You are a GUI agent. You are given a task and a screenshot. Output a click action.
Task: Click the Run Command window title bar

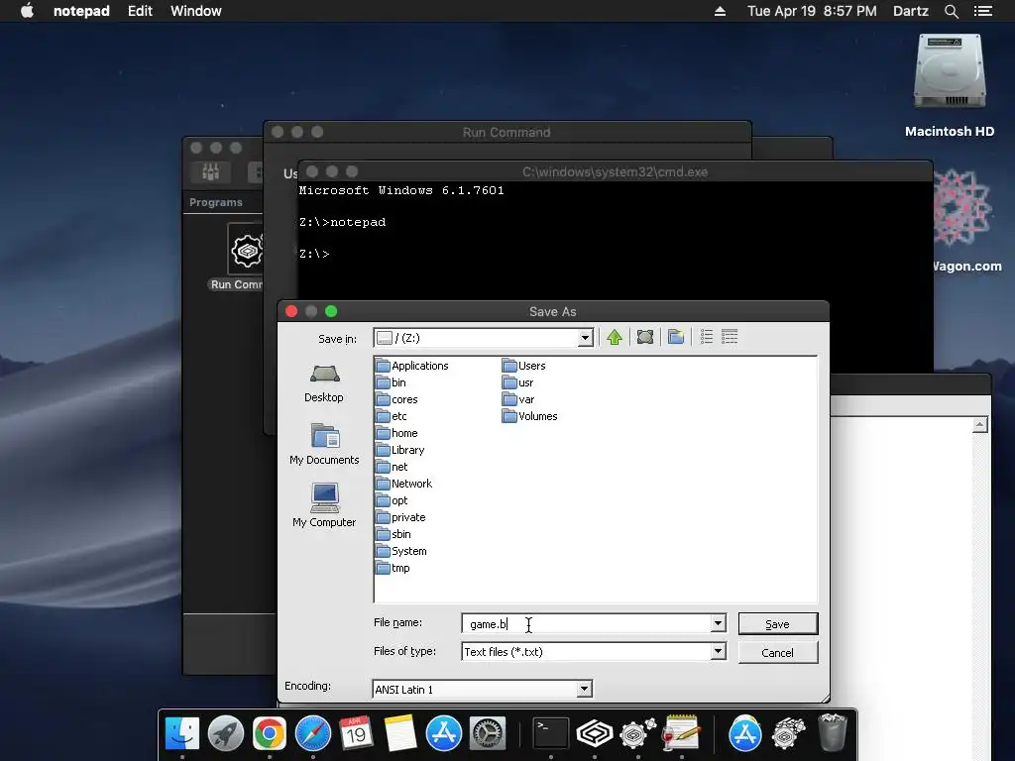pyautogui.click(x=507, y=132)
